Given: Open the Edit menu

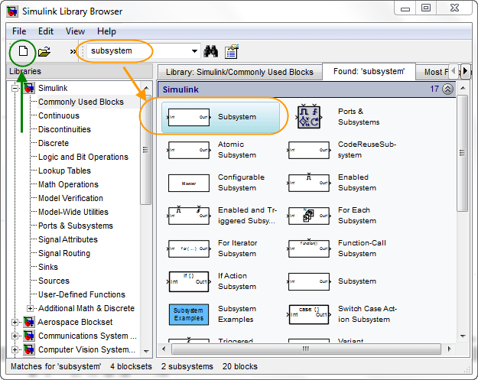Looking at the screenshot, I should [x=46, y=31].
